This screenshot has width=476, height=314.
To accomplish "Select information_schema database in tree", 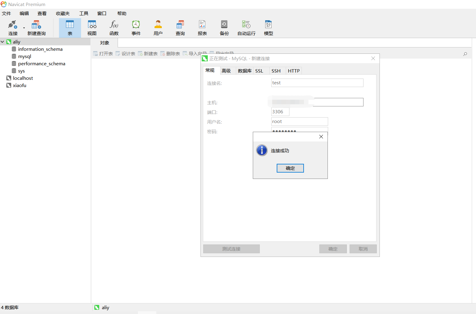I will (40, 49).
